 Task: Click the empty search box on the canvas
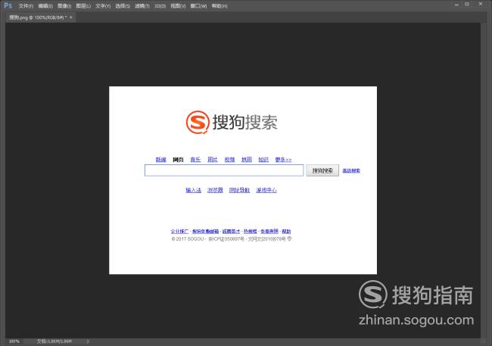[224, 170]
